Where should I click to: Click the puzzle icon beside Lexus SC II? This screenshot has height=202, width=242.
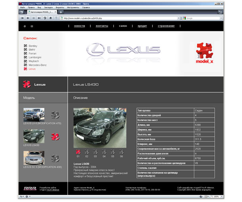(55, 158)
